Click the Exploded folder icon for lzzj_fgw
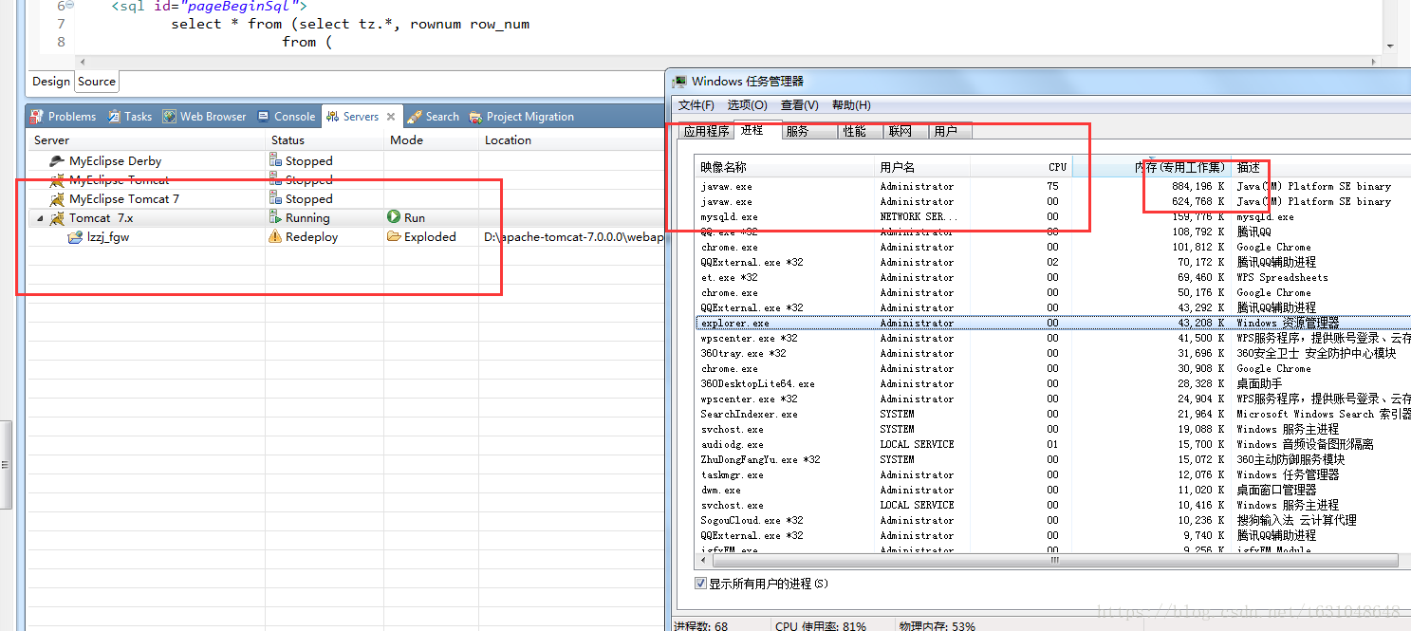Screen dimensions: 1411x631 click(394, 236)
